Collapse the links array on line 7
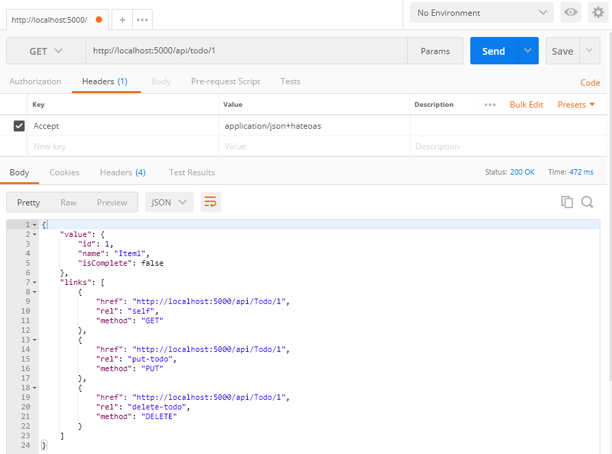Viewport: 612px width, 454px height. (x=33, y=281)
